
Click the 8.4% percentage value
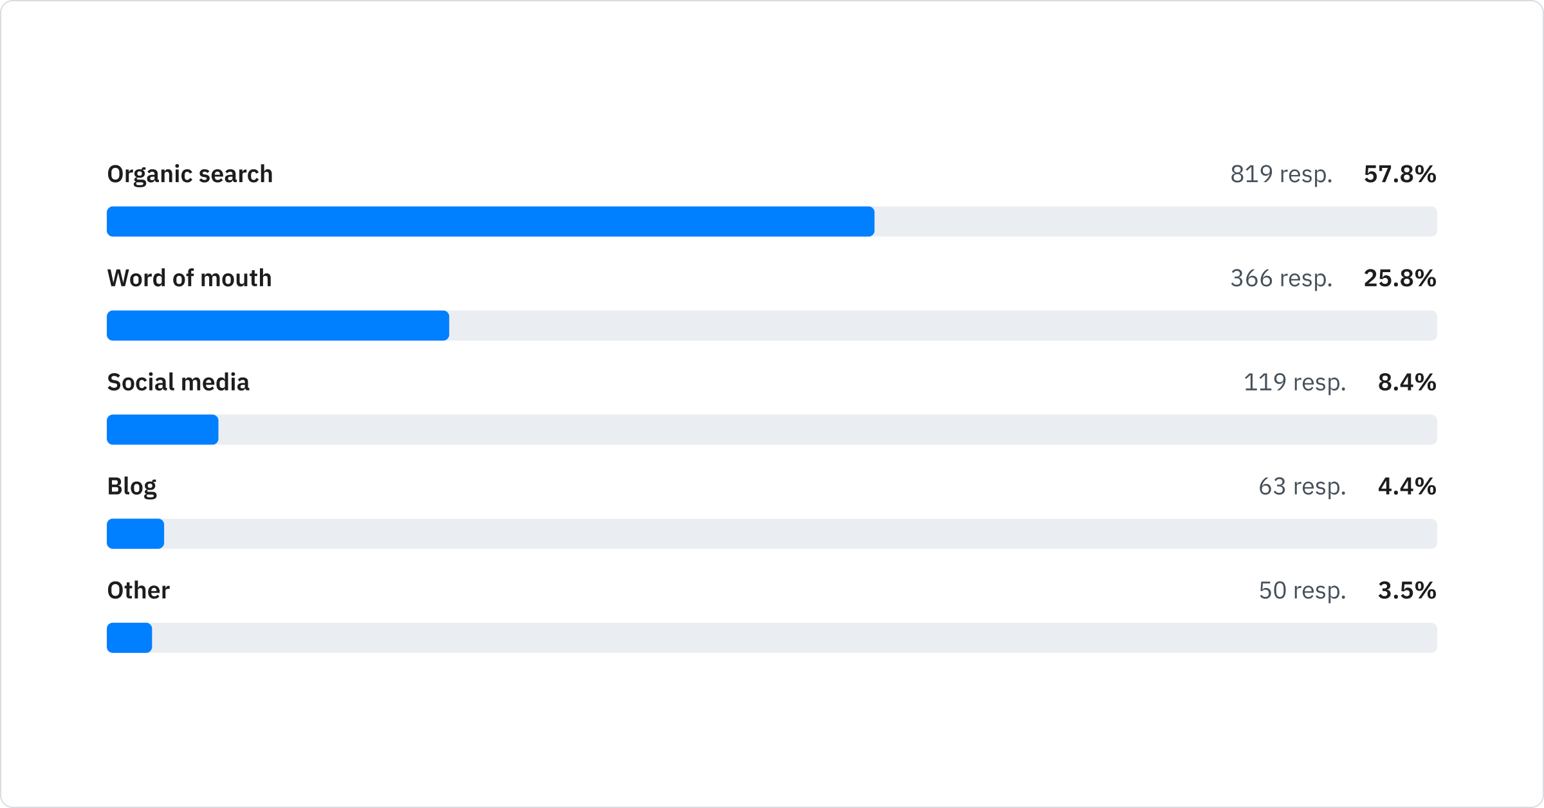1407,383
